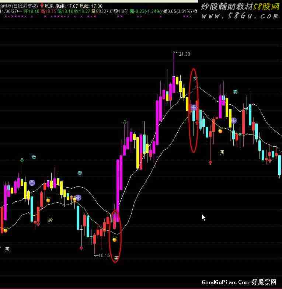The image size is (282, 289).
Task: Click the 11/06/27 date readout
Action: click(9, 11)
